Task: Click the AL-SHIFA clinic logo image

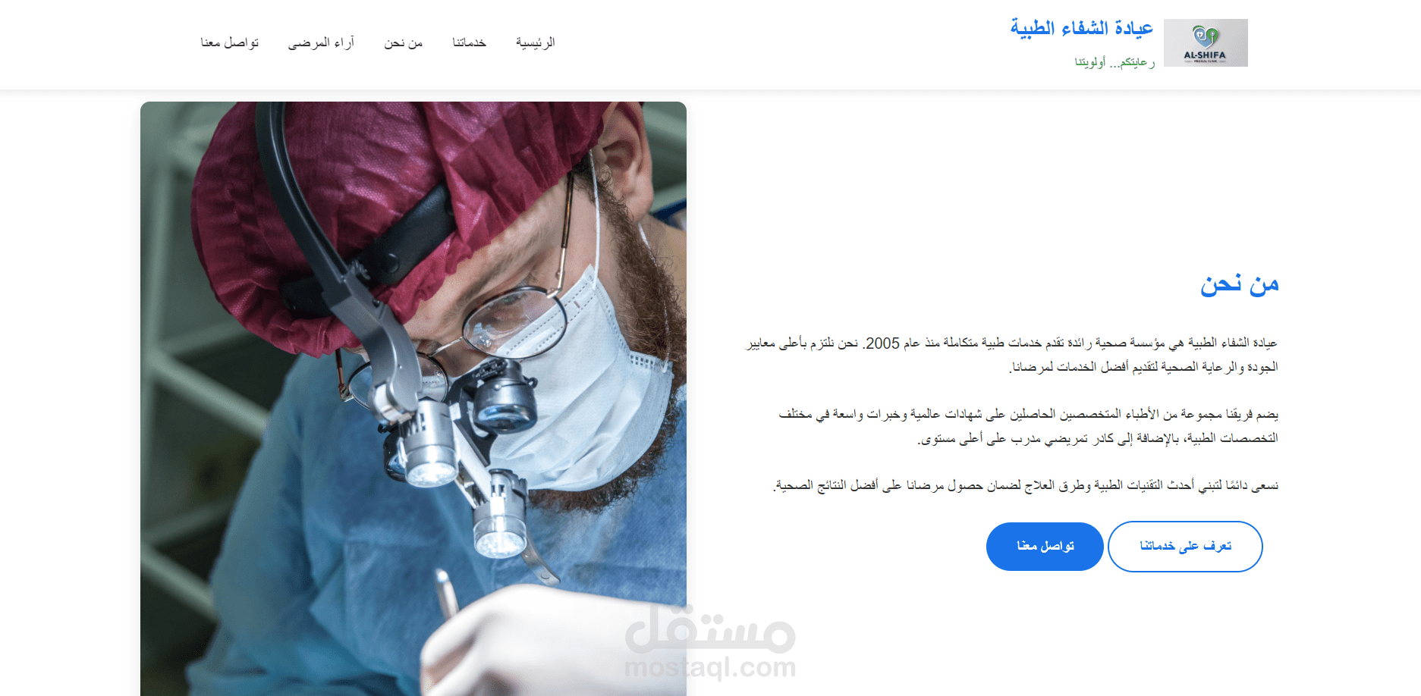Action: point(1206,42)
